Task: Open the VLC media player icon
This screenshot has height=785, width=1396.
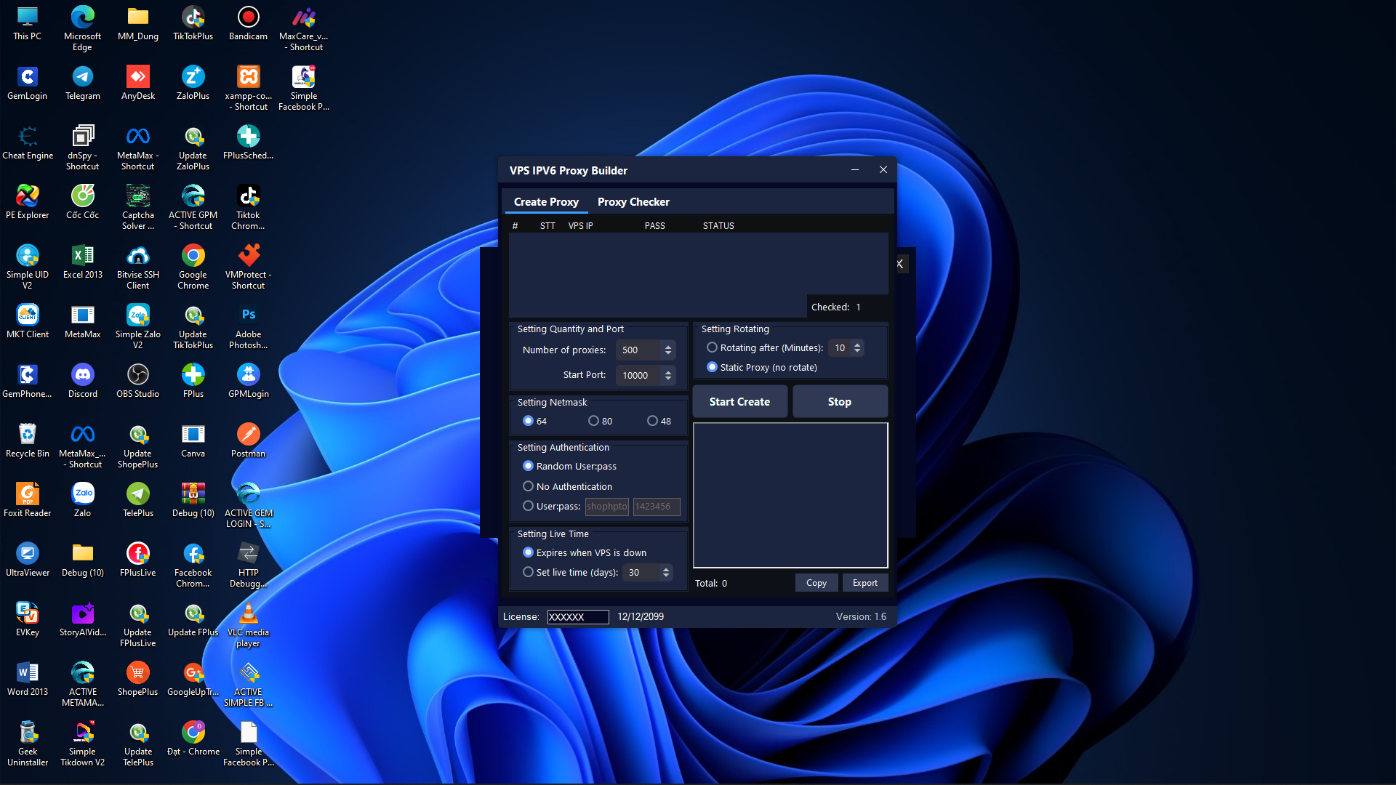Action: (248, 624)
